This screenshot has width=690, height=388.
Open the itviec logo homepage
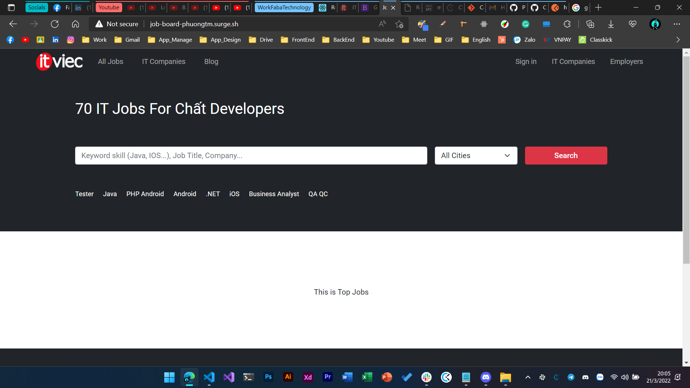[59, 61]
